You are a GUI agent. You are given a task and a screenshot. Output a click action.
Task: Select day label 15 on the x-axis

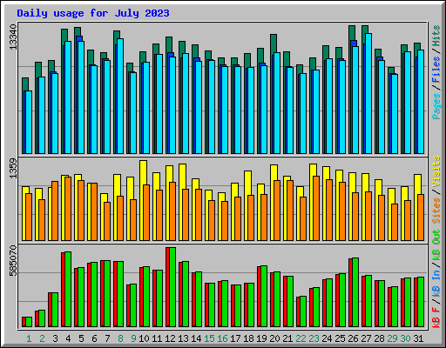[209, 338]
